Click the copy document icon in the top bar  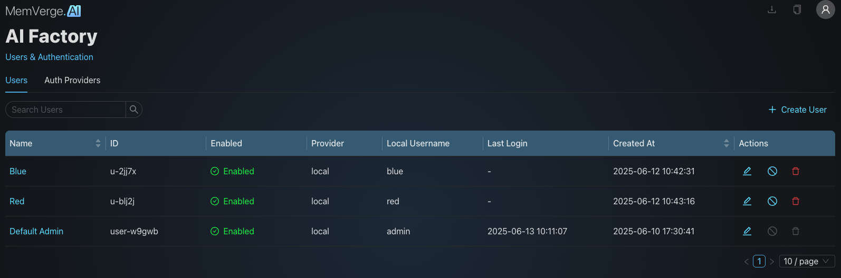(x=797, y=9)
